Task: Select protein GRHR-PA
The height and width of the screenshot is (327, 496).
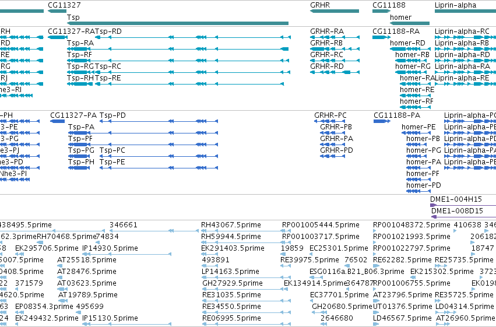Action: [x=336, y=139]
